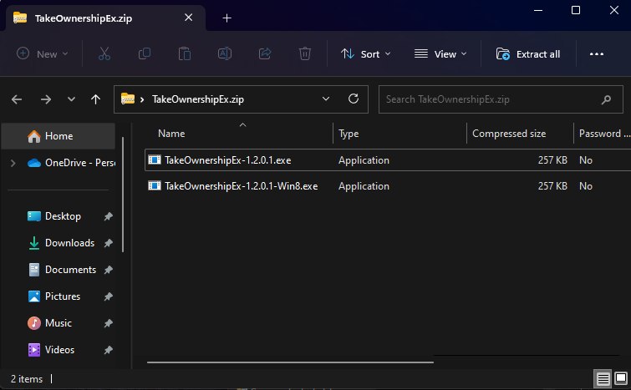Open the View dropdown menu
Viewport: 631px width, 390px height.
click(x=440, y=53)
